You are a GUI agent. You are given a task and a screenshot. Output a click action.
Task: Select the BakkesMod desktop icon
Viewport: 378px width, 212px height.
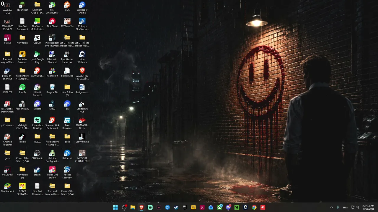tap(67, 72)
